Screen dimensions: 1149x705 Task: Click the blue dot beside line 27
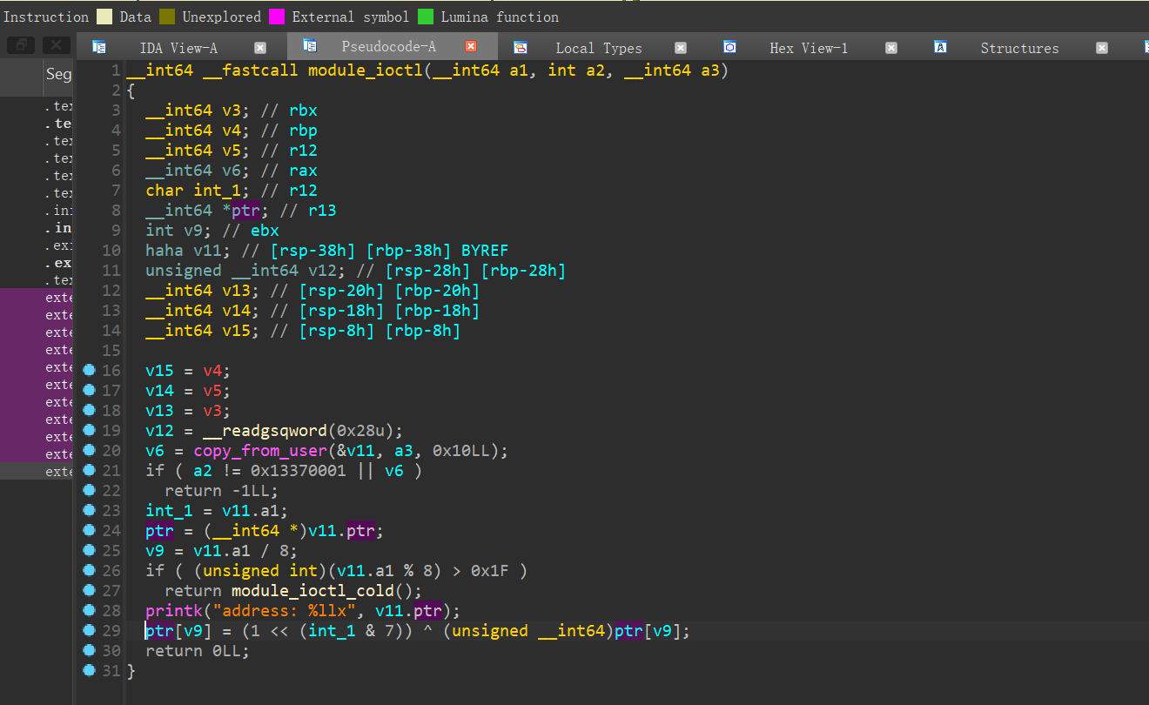click(89, 590)
